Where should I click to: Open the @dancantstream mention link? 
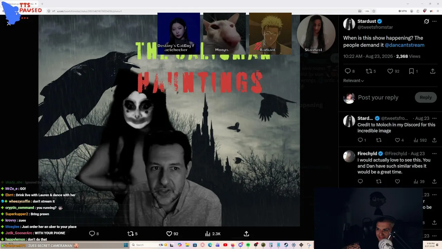[x=404, y=45]
